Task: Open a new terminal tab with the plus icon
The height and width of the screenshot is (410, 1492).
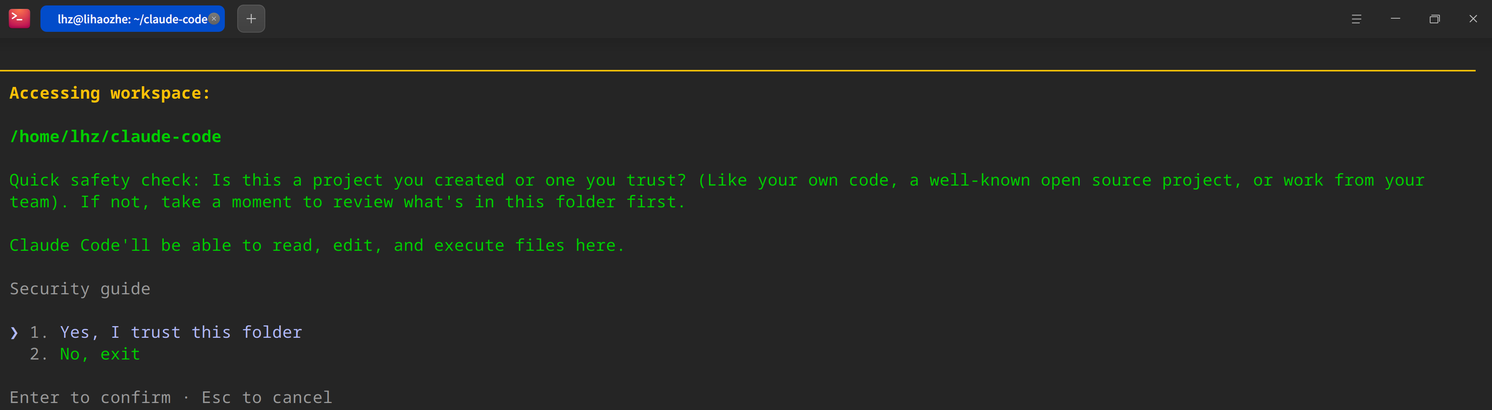Action: (x=251, y=19)
